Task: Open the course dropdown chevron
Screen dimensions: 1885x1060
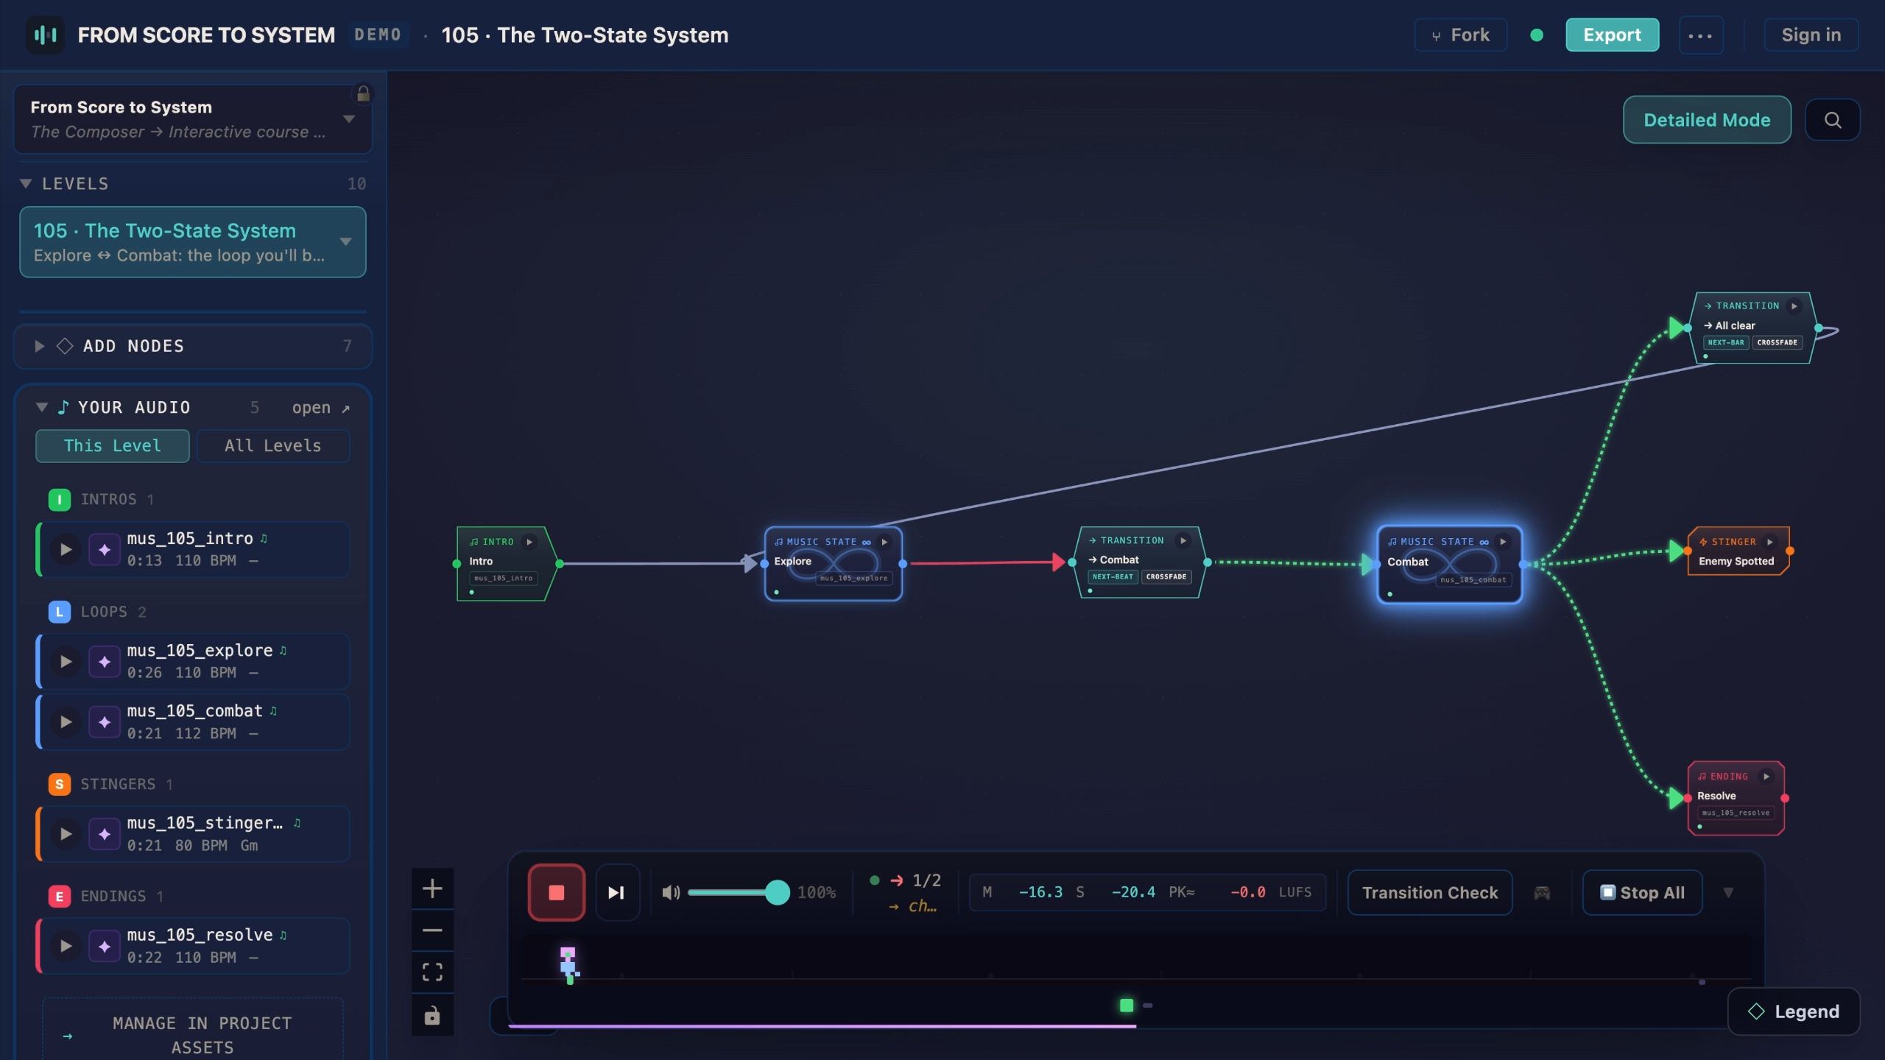Action: click(349, 119)
